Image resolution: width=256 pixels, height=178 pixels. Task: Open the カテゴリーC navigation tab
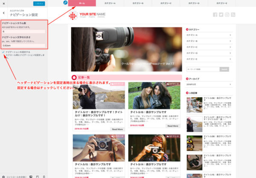point(166,3)
